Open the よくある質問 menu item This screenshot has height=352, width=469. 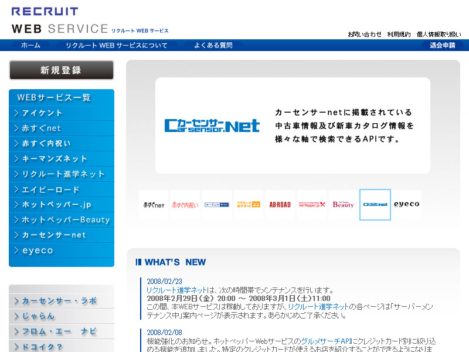tap(213, 45)
